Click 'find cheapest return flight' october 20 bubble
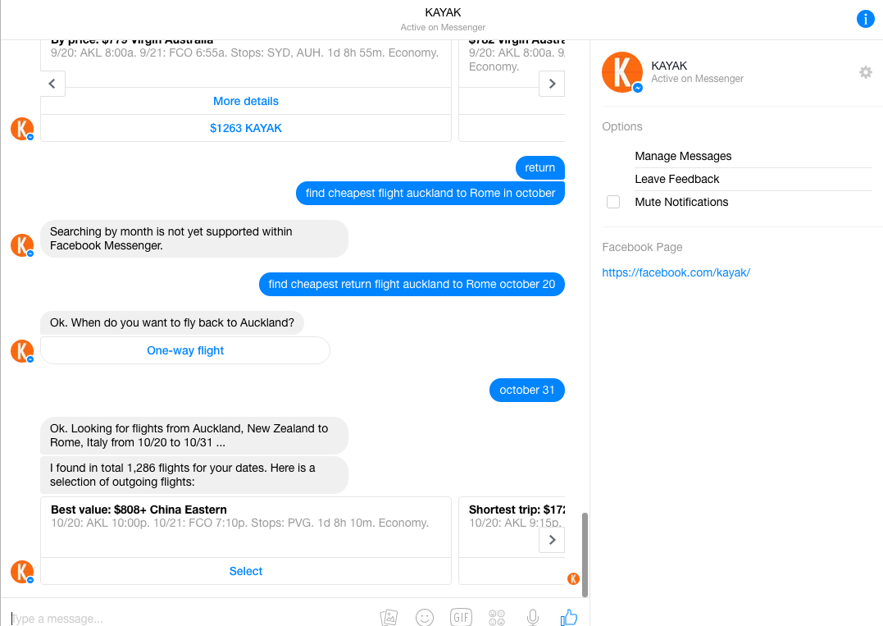 click(x=412, y=285)
